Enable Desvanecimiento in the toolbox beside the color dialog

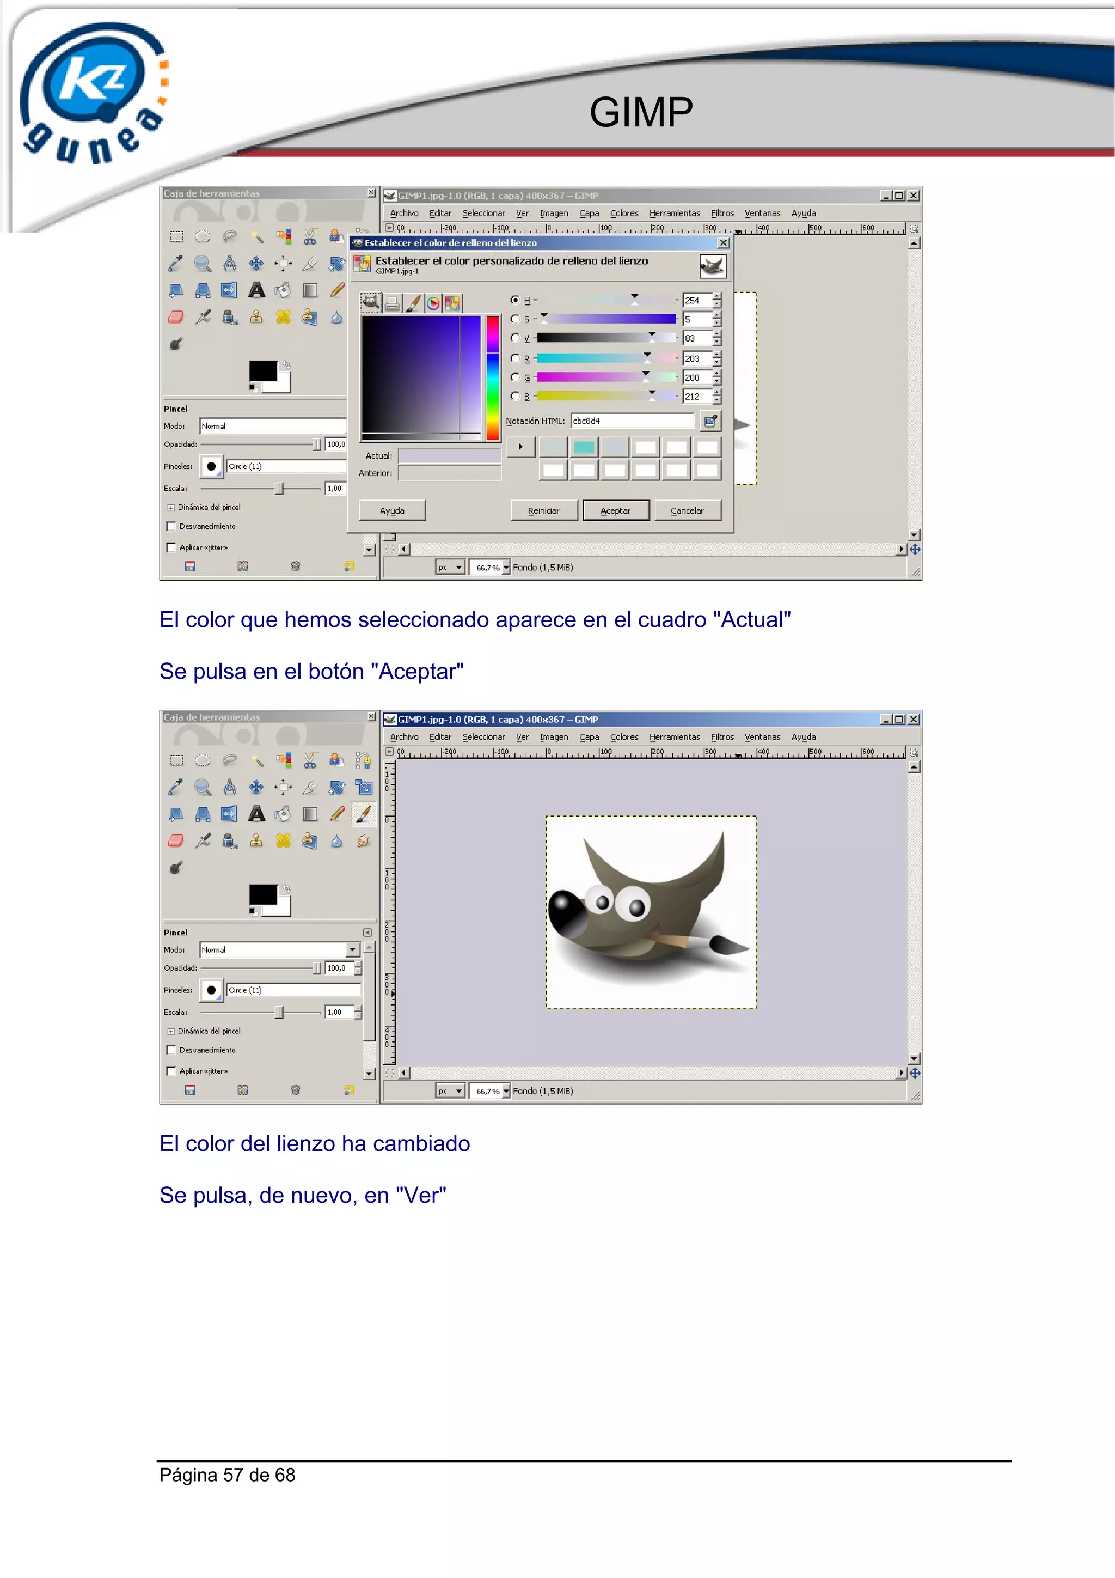pyautogui.click(x=171, y=527)
